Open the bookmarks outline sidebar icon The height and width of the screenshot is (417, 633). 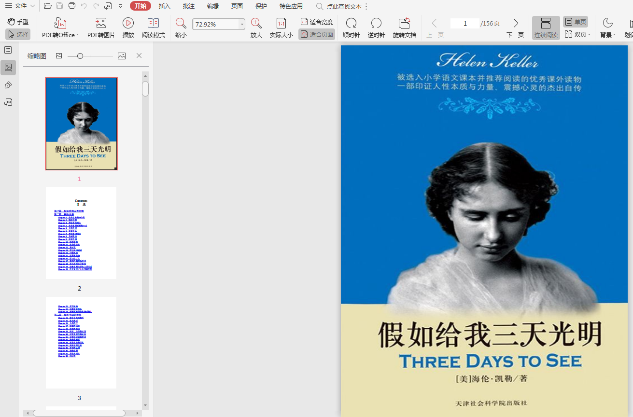coord(8,50)
